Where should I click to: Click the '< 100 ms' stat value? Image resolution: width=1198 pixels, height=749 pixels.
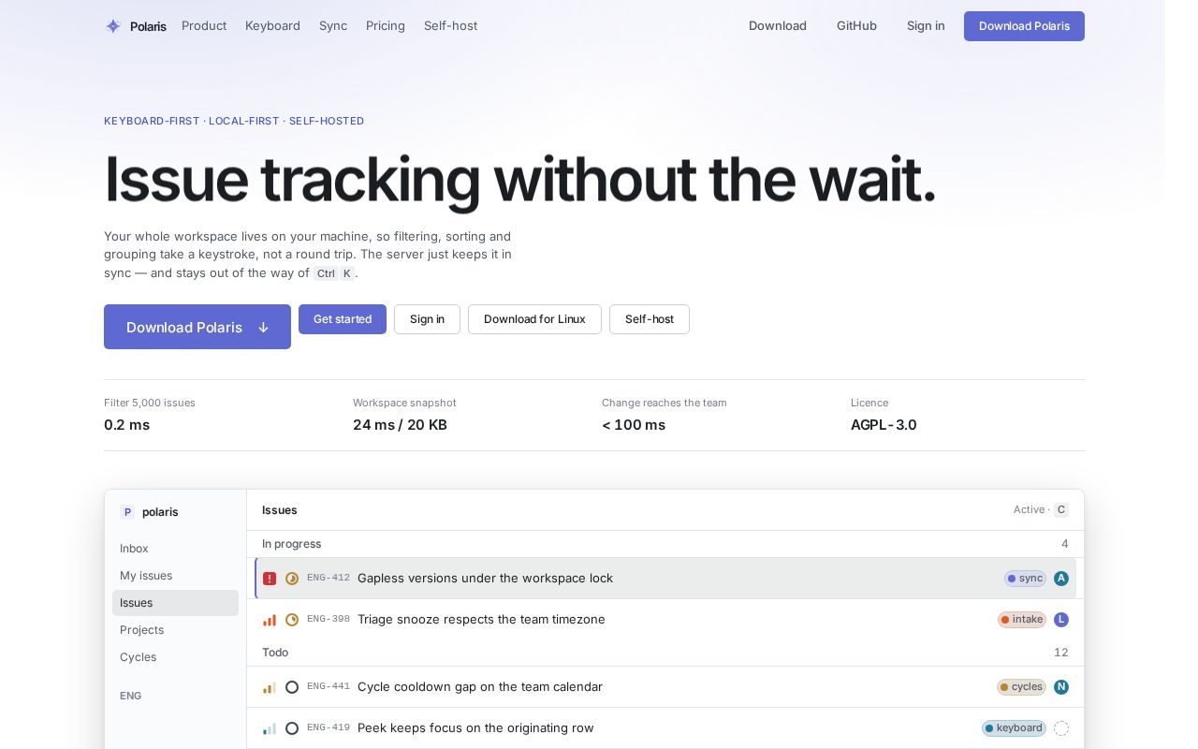[634, 425]
